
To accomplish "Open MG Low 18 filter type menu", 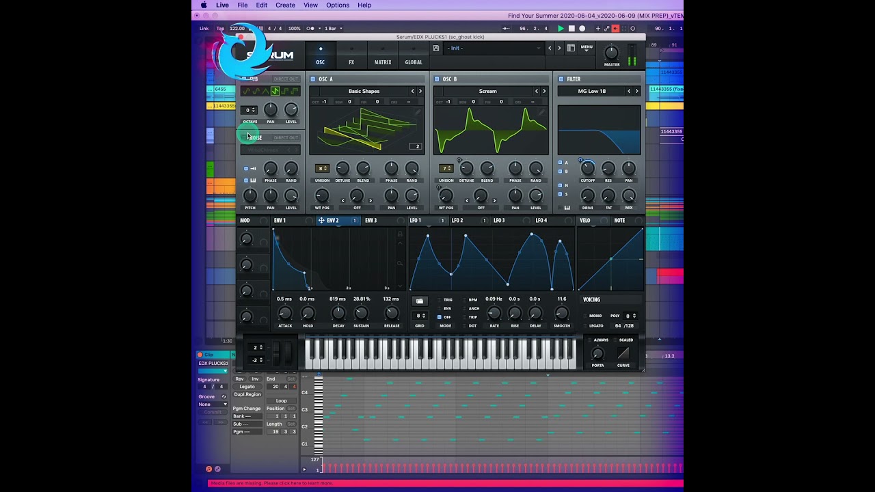I will point(592,91).
